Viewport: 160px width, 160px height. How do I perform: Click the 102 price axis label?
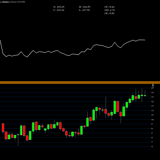[152, 120]
